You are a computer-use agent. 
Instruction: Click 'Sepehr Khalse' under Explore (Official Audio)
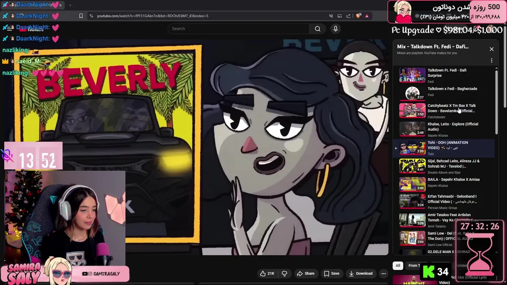coord(438,135)
